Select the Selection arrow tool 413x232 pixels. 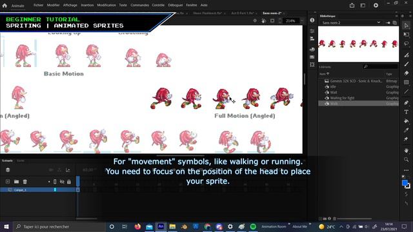(406, 26)
